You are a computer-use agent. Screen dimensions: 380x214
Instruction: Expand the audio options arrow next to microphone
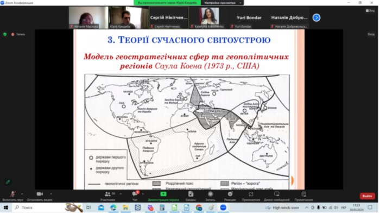tap(22, 194)
